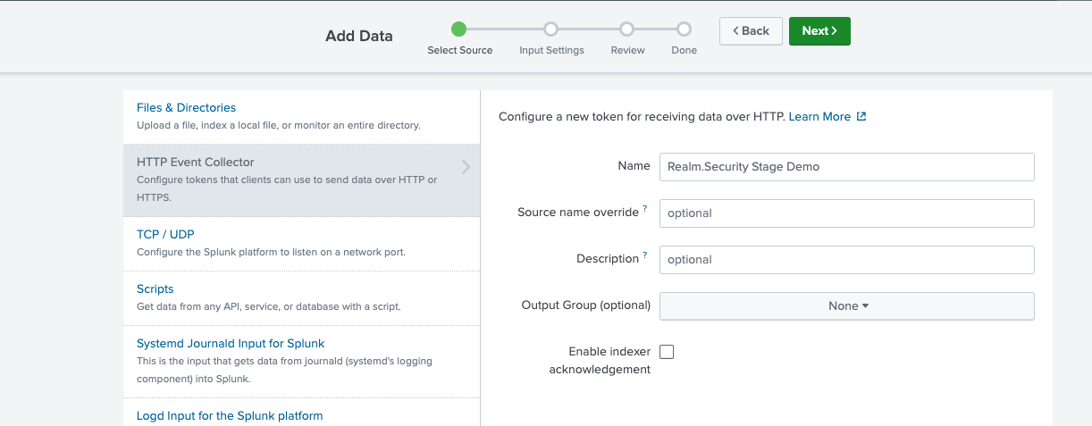
Task: Show help tooltip for Source name override
Action: 645,209
